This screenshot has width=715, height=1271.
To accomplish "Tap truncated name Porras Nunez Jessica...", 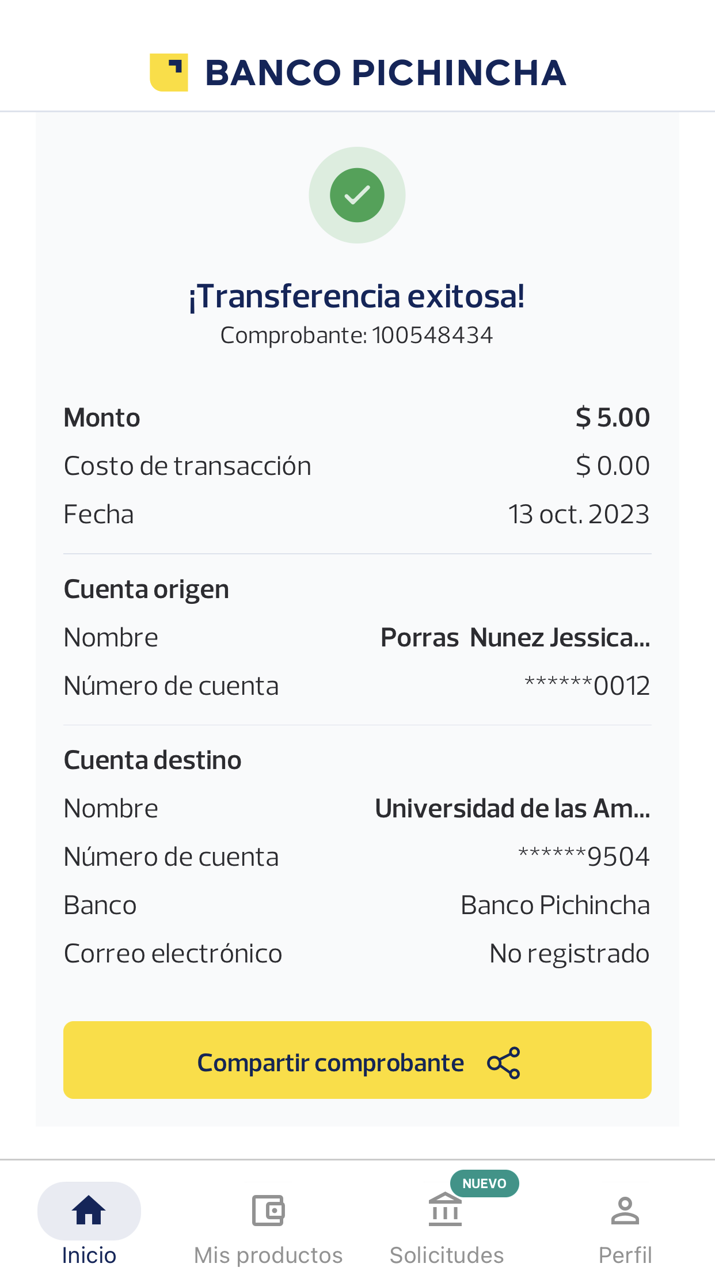I will (515, 638).
